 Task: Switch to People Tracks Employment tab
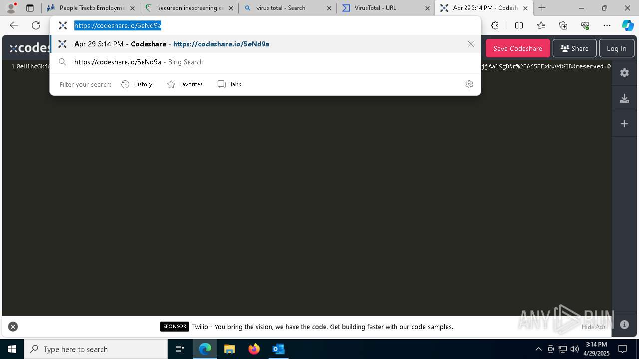click(90, 8)
